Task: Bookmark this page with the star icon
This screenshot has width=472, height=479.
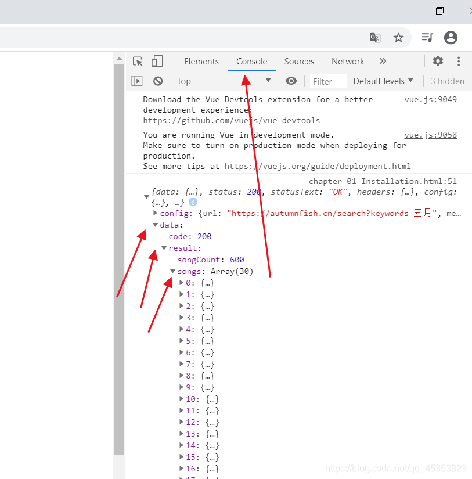Action: point(398,38)
